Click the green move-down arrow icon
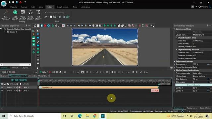The width and height of the screenshot is (212, 119). [108, 26]
